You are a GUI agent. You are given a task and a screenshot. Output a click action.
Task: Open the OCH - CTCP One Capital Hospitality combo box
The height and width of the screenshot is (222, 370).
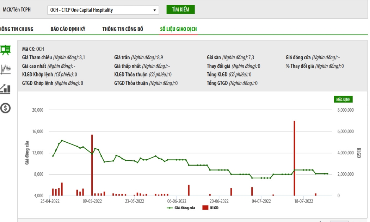click(103, 10)
